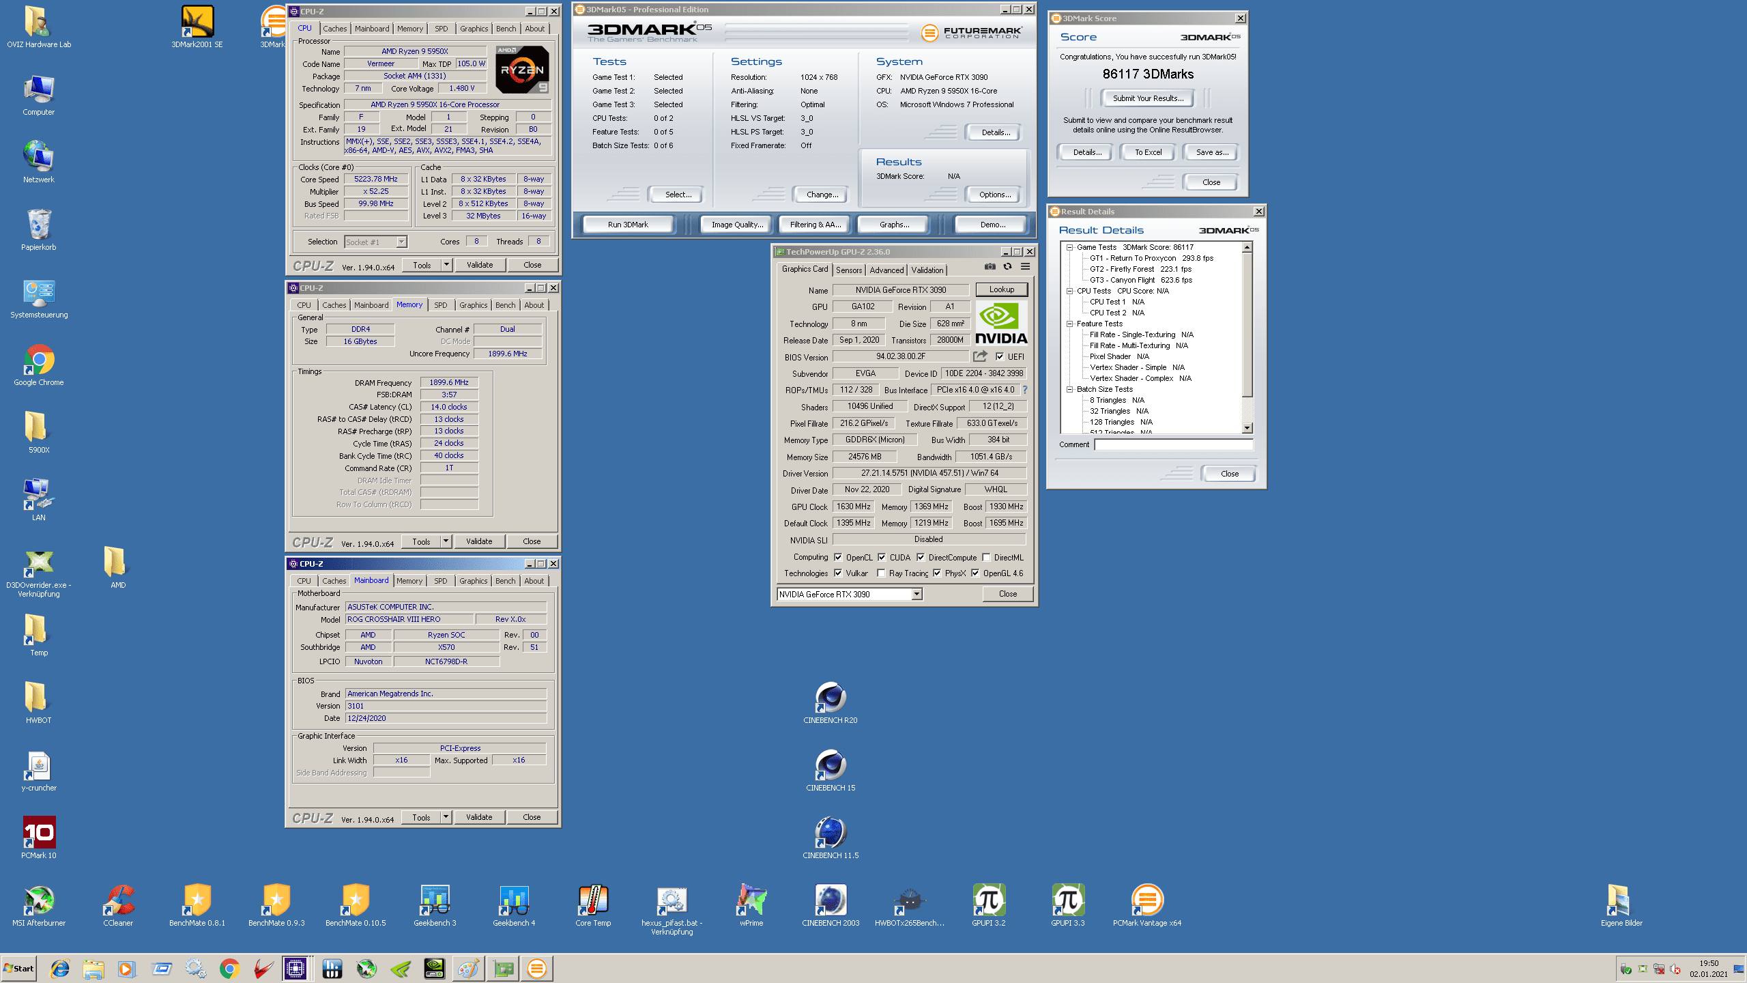Collapse the CPU Tests tree node
The image size is (1747, 983).
point(1070,291)
